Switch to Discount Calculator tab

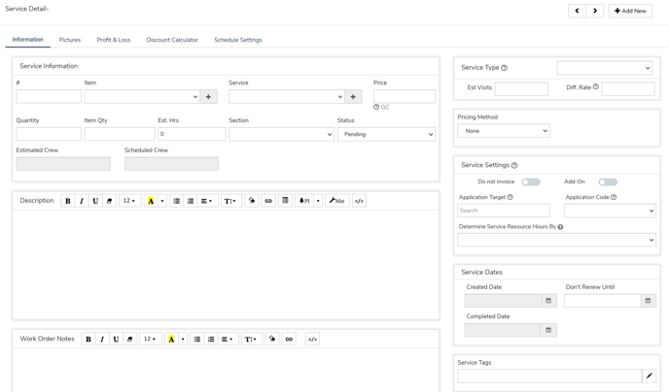[172, 40]
